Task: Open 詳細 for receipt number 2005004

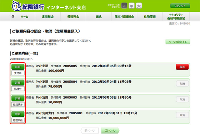Action: [x=18, y=83]
